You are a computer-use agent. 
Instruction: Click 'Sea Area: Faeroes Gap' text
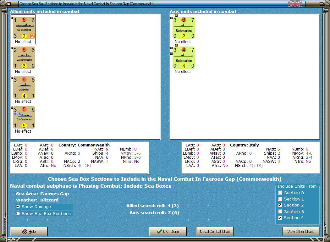click(x=42, y=194)
